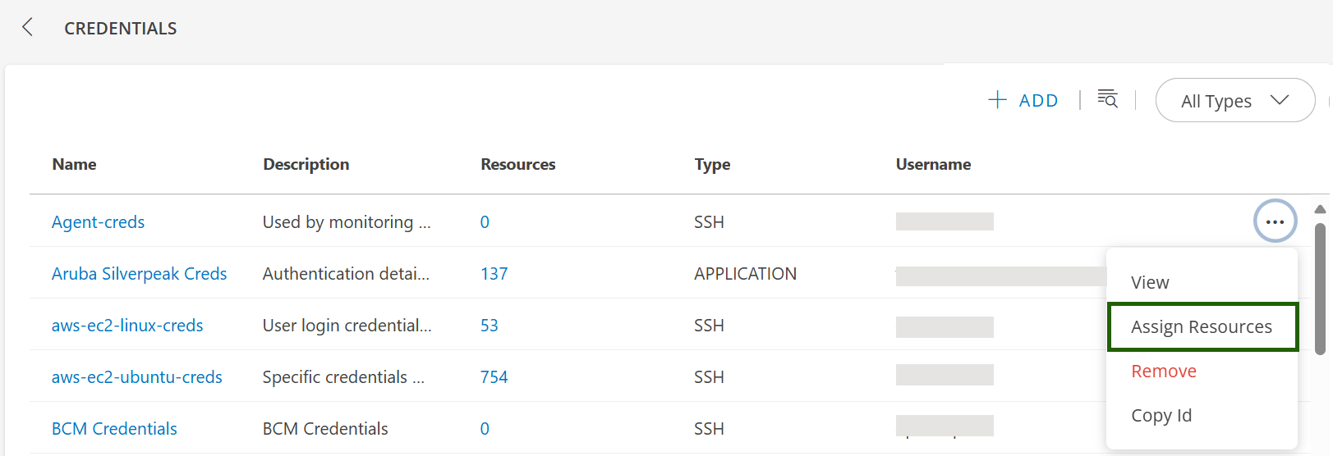1333x456 pixels.
Task: Select Remove from the context menu
Action: point(1164,371)
